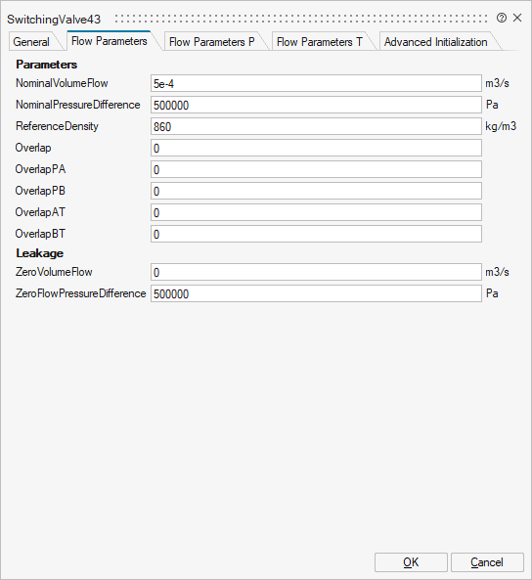Open the help question mark icon

click(502, 18)
